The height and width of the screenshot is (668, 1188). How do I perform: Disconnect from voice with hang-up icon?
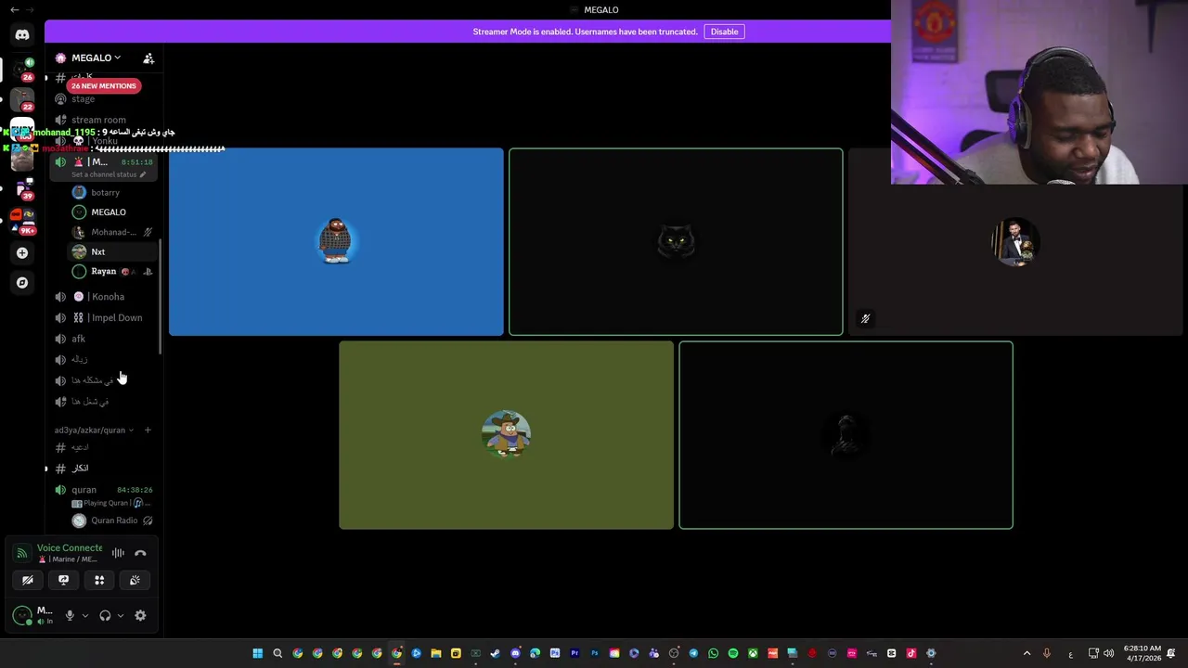(140, 553)
